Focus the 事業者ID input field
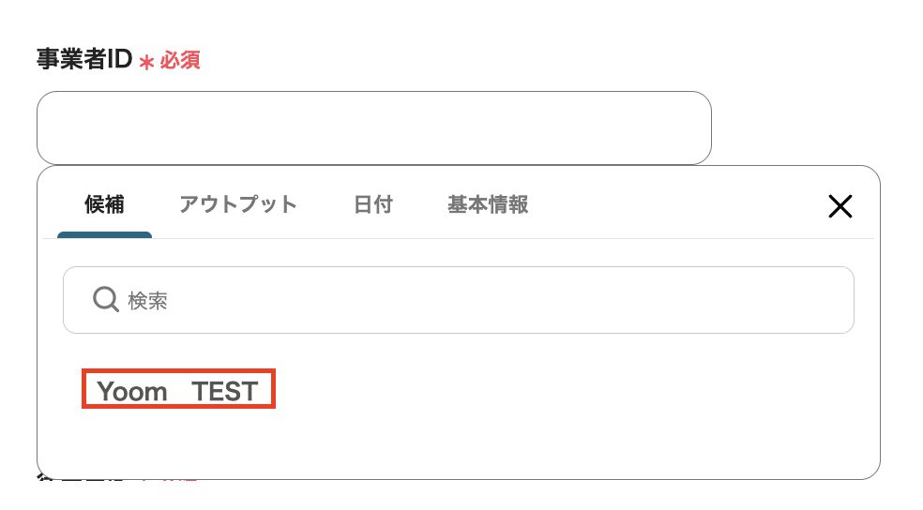The height and width of the screenshot is (510, 923). pyautogui.click(x=373, y=127)
